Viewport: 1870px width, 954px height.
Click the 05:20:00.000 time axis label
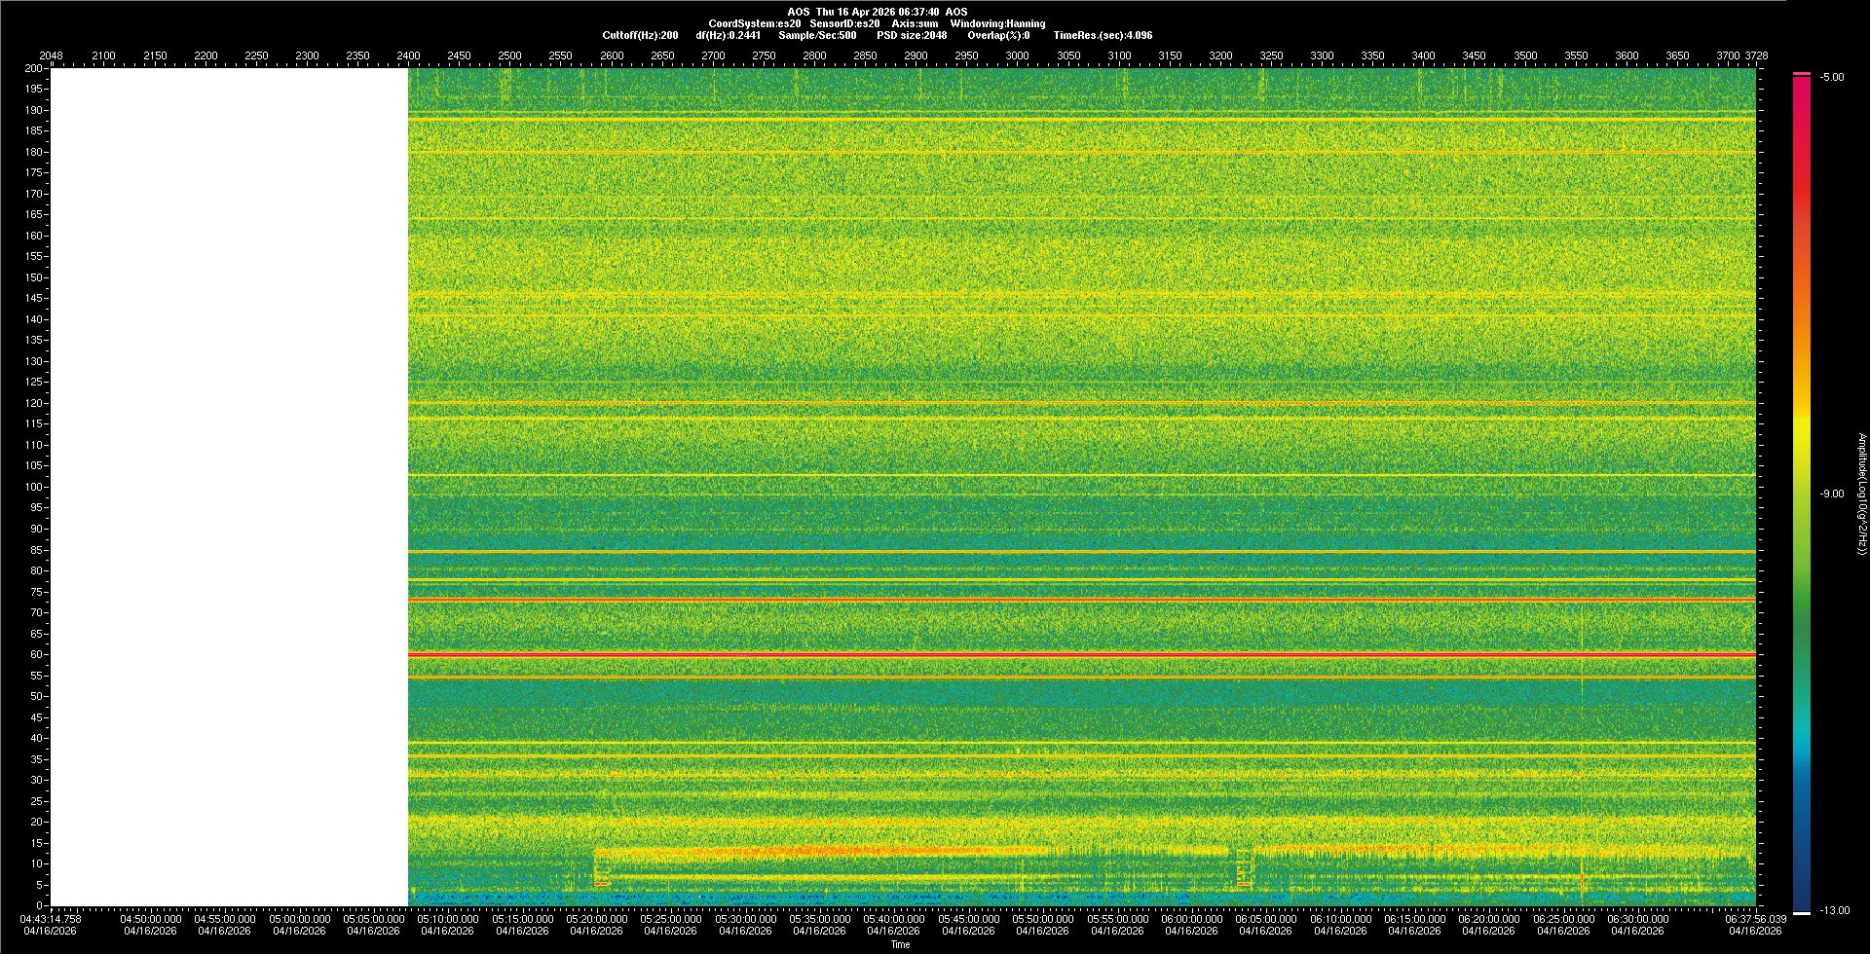pos(596,919)
